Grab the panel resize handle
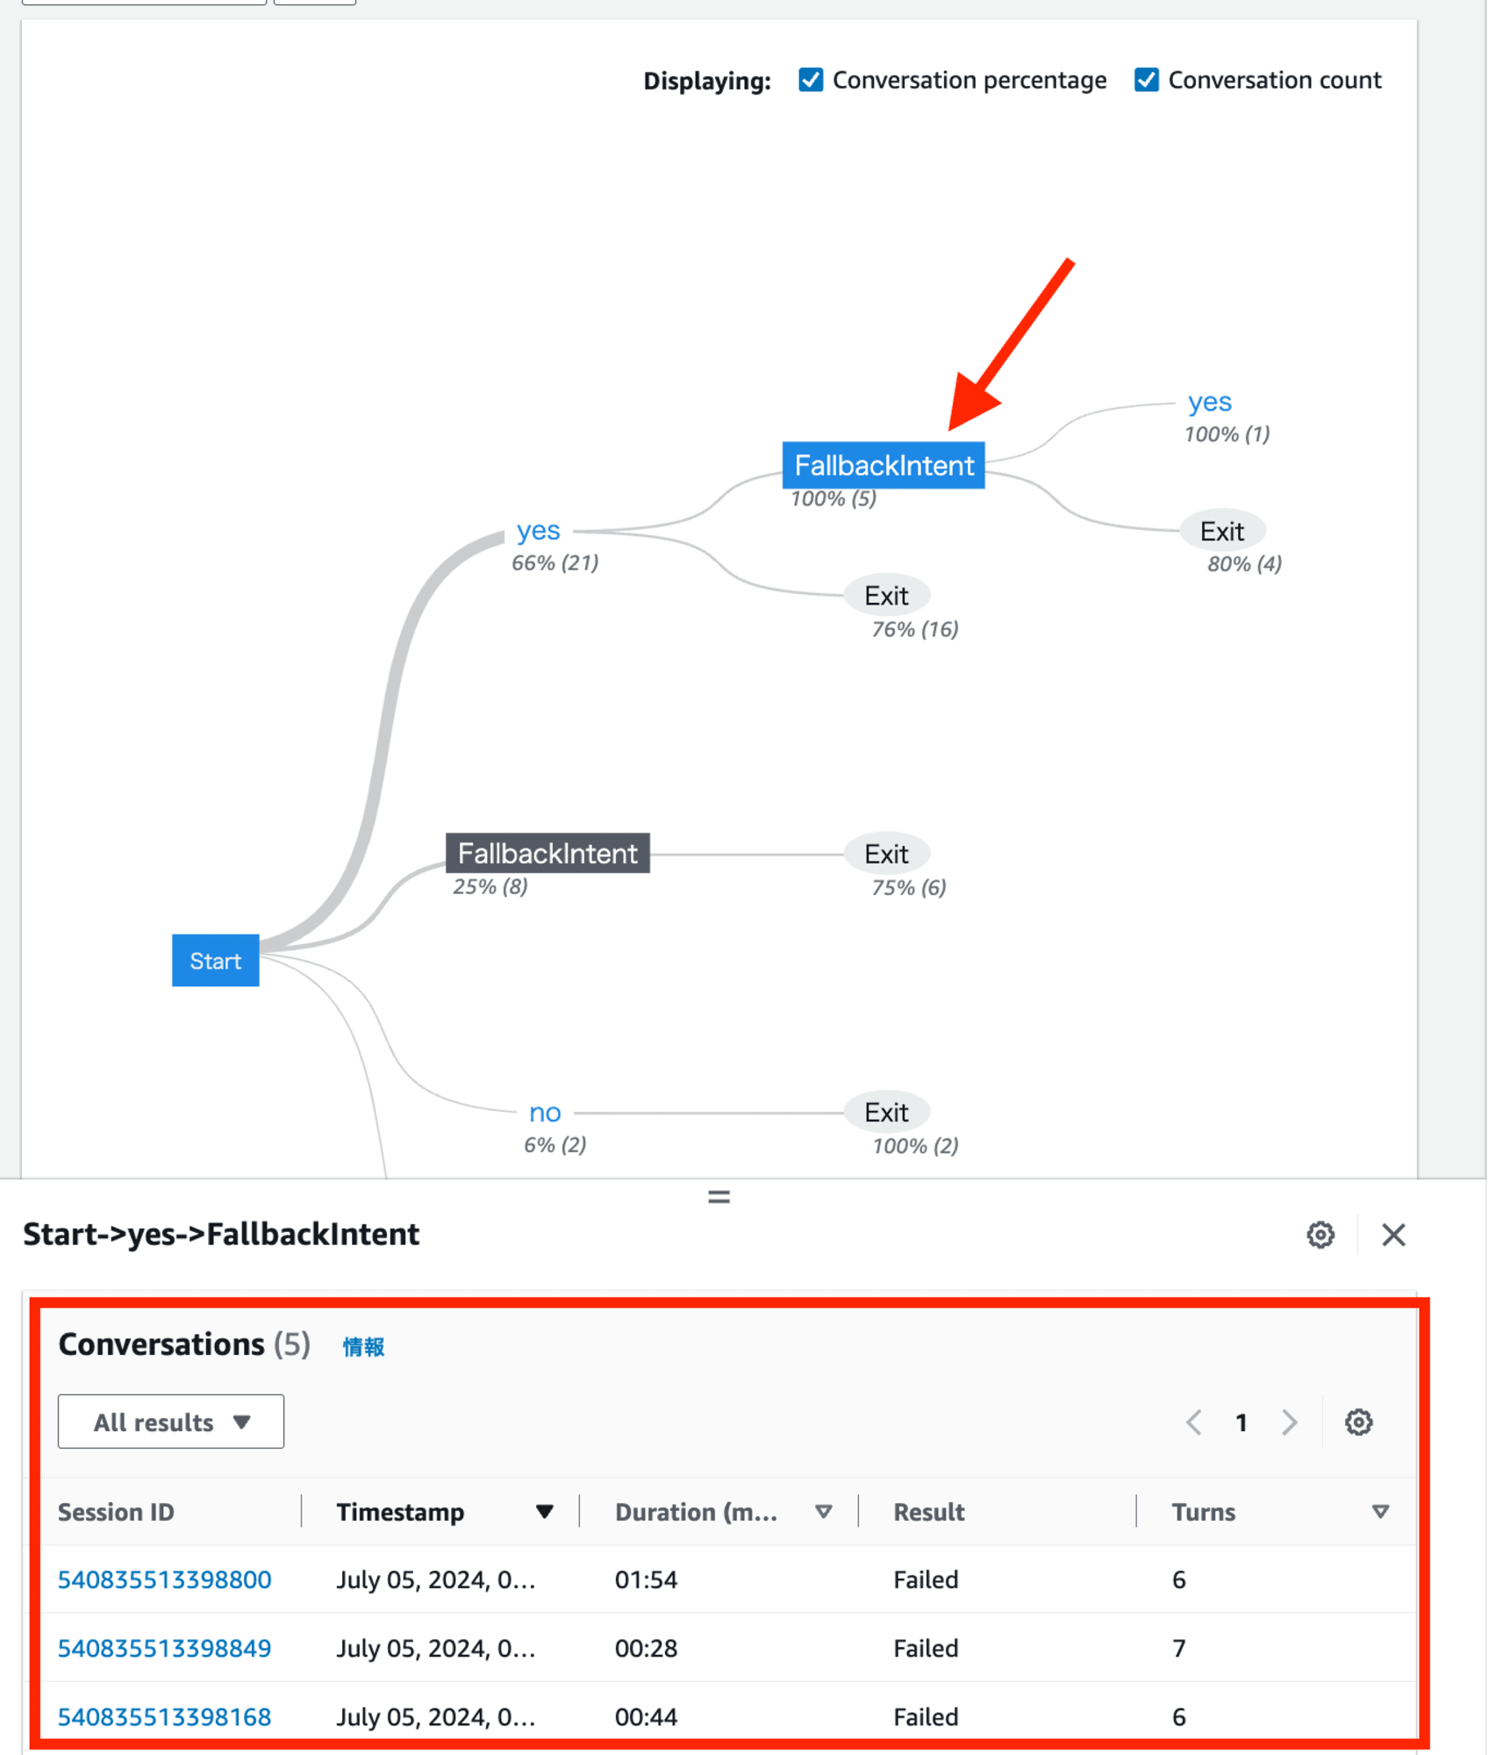The image size is (1502, 1755). coord(719,1197)
